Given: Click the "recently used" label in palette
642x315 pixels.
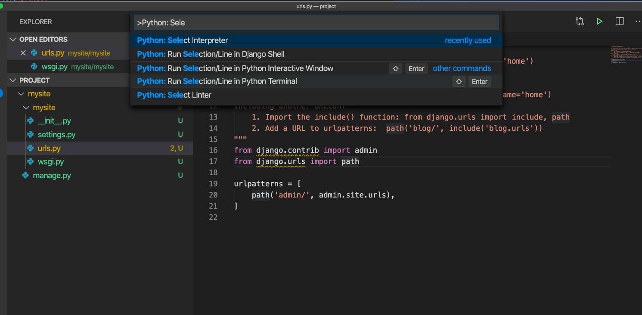Looking at the screenshot, I should pos(468,40).
